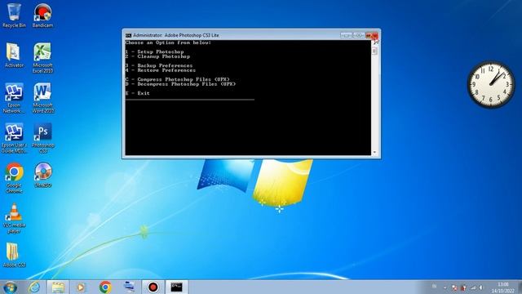Viewport: 522px width, 294px height.
Task: Click the '4 - Restore Preferences' line
Action: [161, 70]
